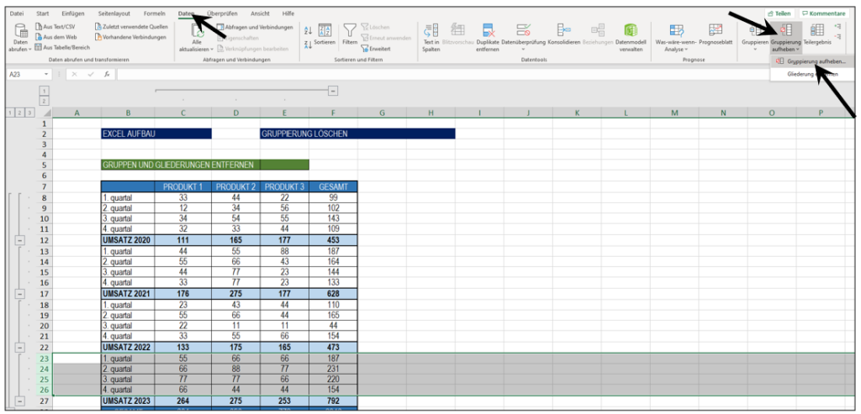Viewport: 861px width, 414px height.
Task: Switch to the Ansicht tab
Action: pyautogui.click(x=260, y=13)
